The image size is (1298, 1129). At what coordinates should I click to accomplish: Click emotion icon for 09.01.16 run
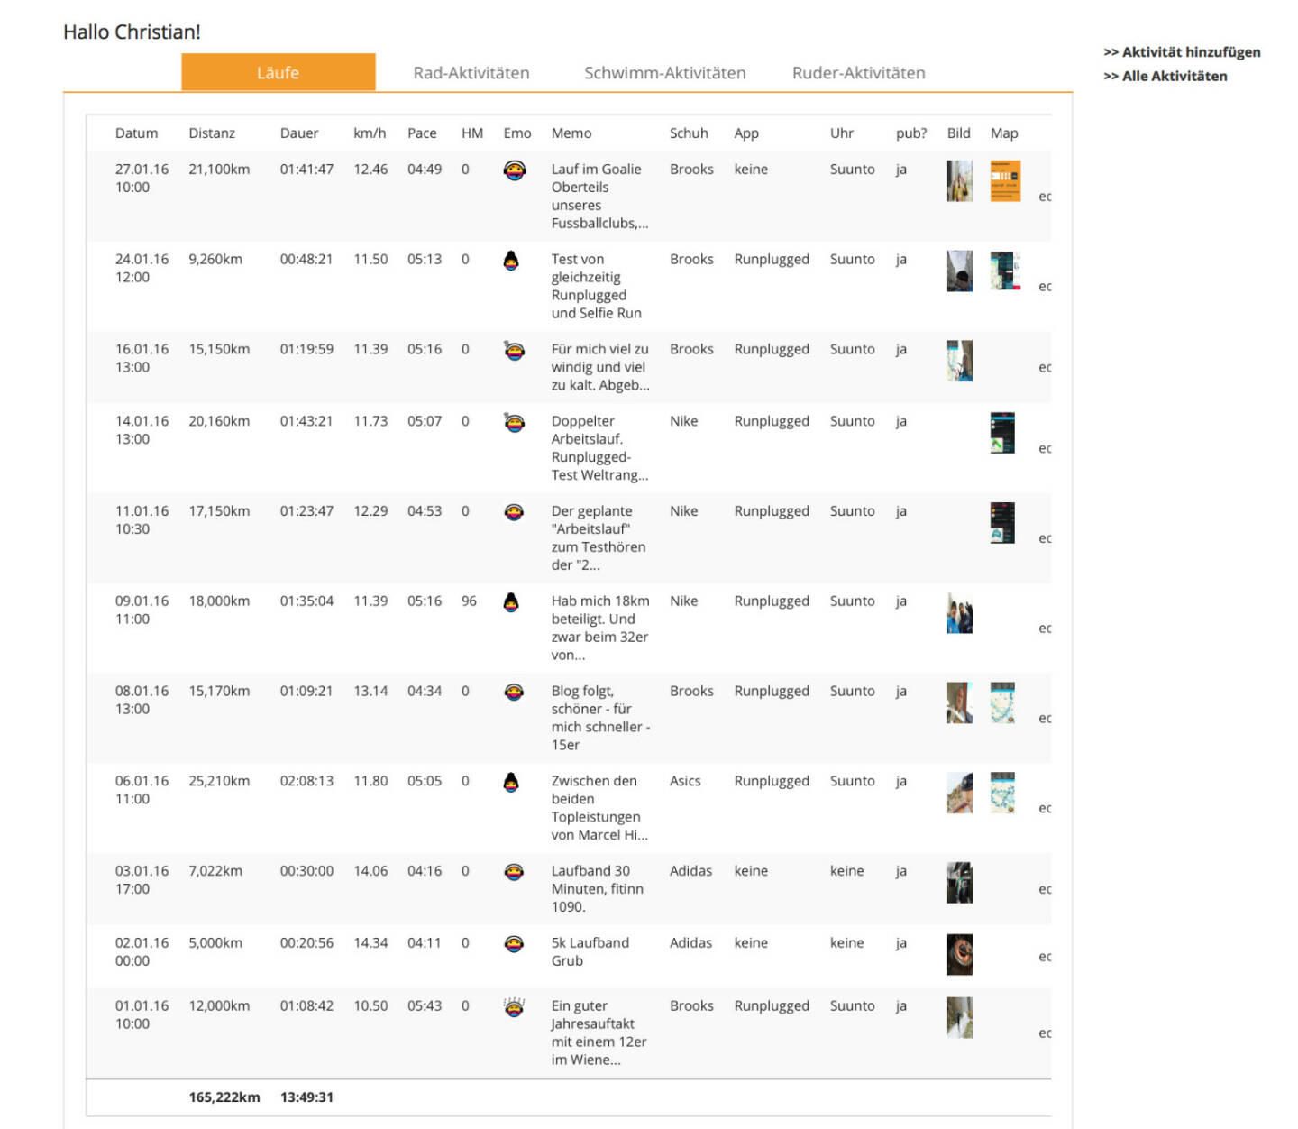511,602
